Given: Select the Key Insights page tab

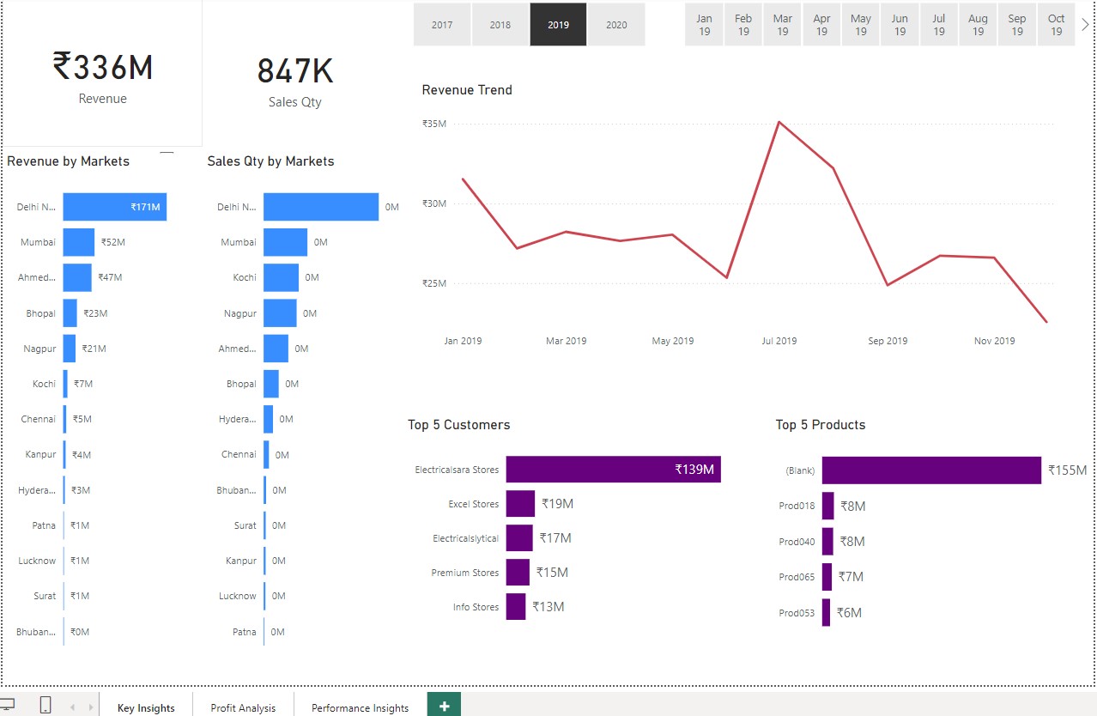Looking at the screenshot, I should click(x=146, y=707).
